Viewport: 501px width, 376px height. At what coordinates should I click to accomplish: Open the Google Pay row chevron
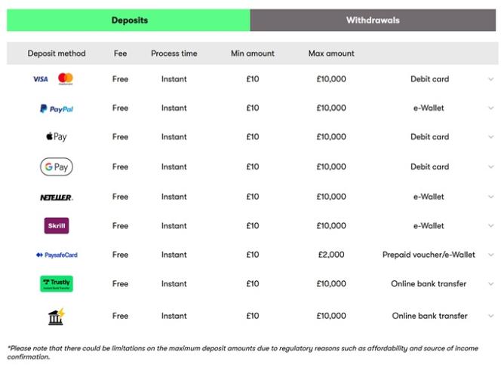pos(491,167)
